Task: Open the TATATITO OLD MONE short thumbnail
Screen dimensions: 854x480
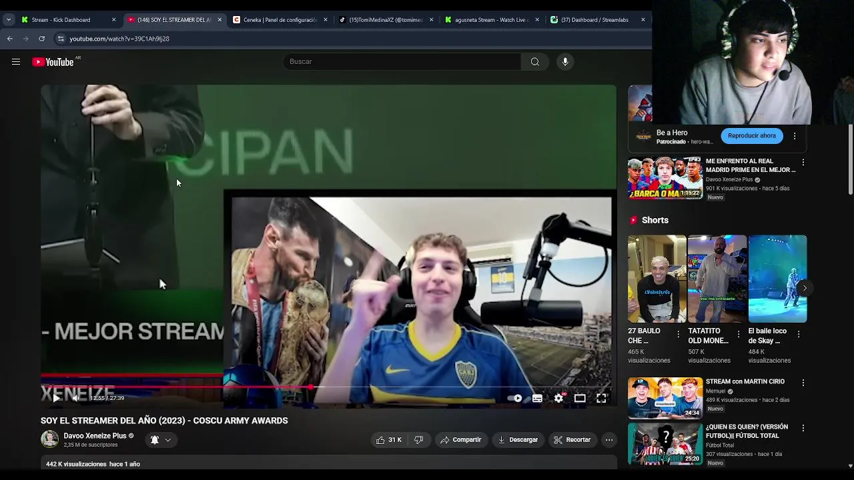Action: pyautogui.click(x=717, y=279)
